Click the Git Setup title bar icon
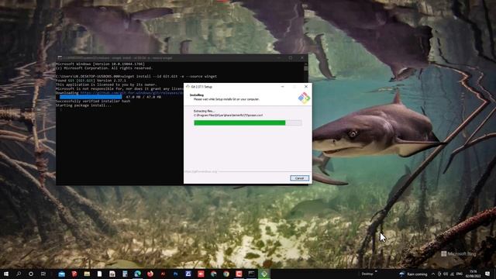This screenshot has width=496, height=279. (x=188, y=86)
